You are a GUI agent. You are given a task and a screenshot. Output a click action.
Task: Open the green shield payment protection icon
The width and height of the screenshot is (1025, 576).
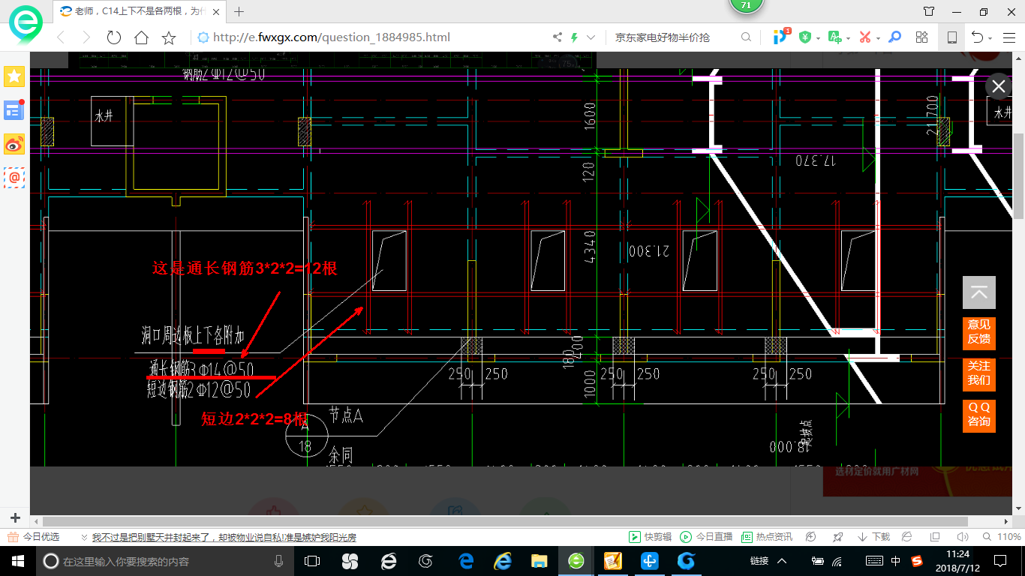(805, 37)
